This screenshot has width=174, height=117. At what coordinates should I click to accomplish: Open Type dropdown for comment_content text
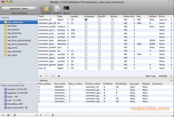pyautogui.click(x=68, y=47)
